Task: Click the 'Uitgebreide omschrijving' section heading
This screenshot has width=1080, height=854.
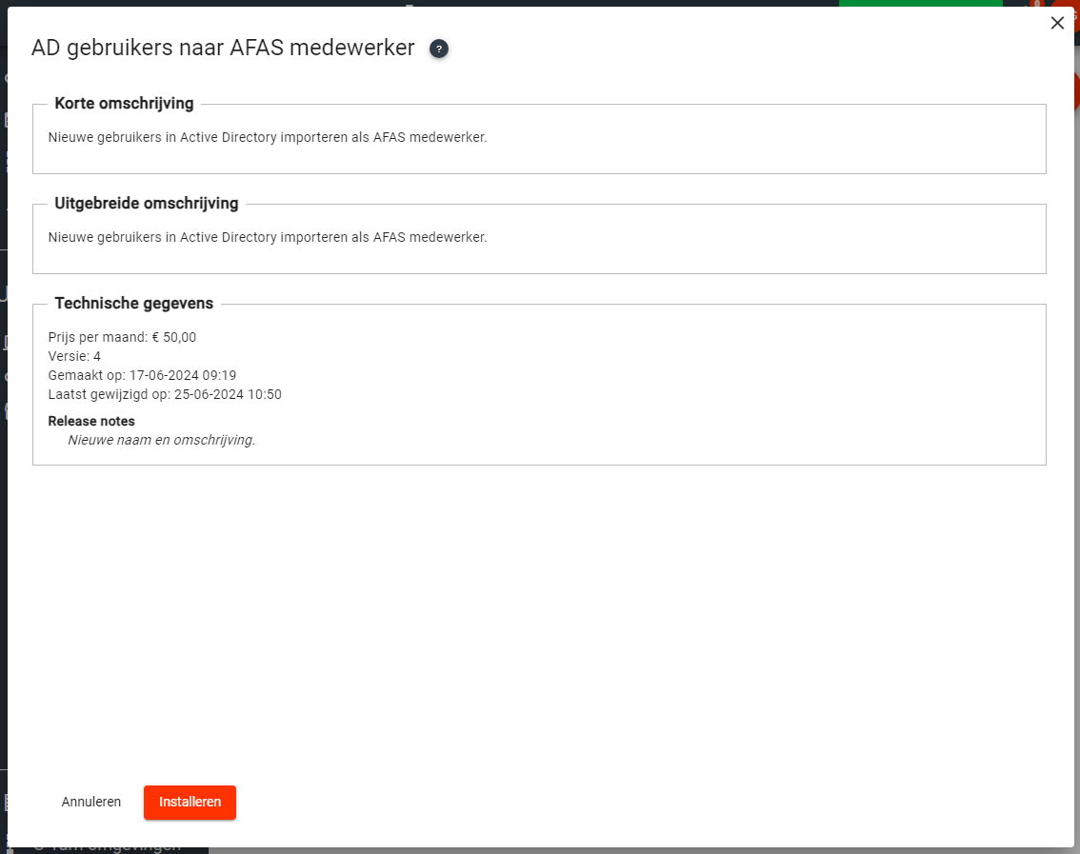Action: pyautogui.click(x=147, y=204)
